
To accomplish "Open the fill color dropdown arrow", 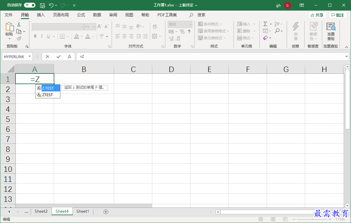I will (82, 36).
